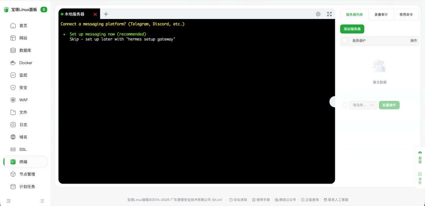Open 安全 shield icon in sidebar

(13, 88)
